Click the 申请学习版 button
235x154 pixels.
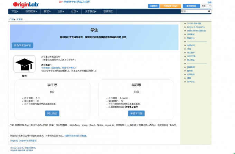(x=137, y=113)
